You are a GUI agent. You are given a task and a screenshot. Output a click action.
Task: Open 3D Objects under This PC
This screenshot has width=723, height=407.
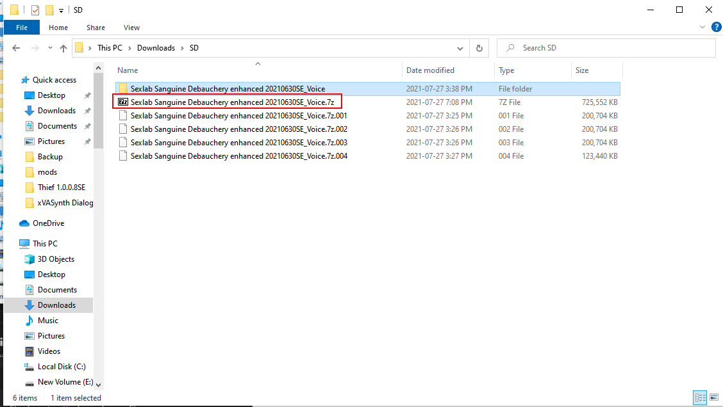56,259
